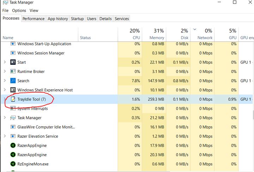Click the Start process icon

(13, 62)
